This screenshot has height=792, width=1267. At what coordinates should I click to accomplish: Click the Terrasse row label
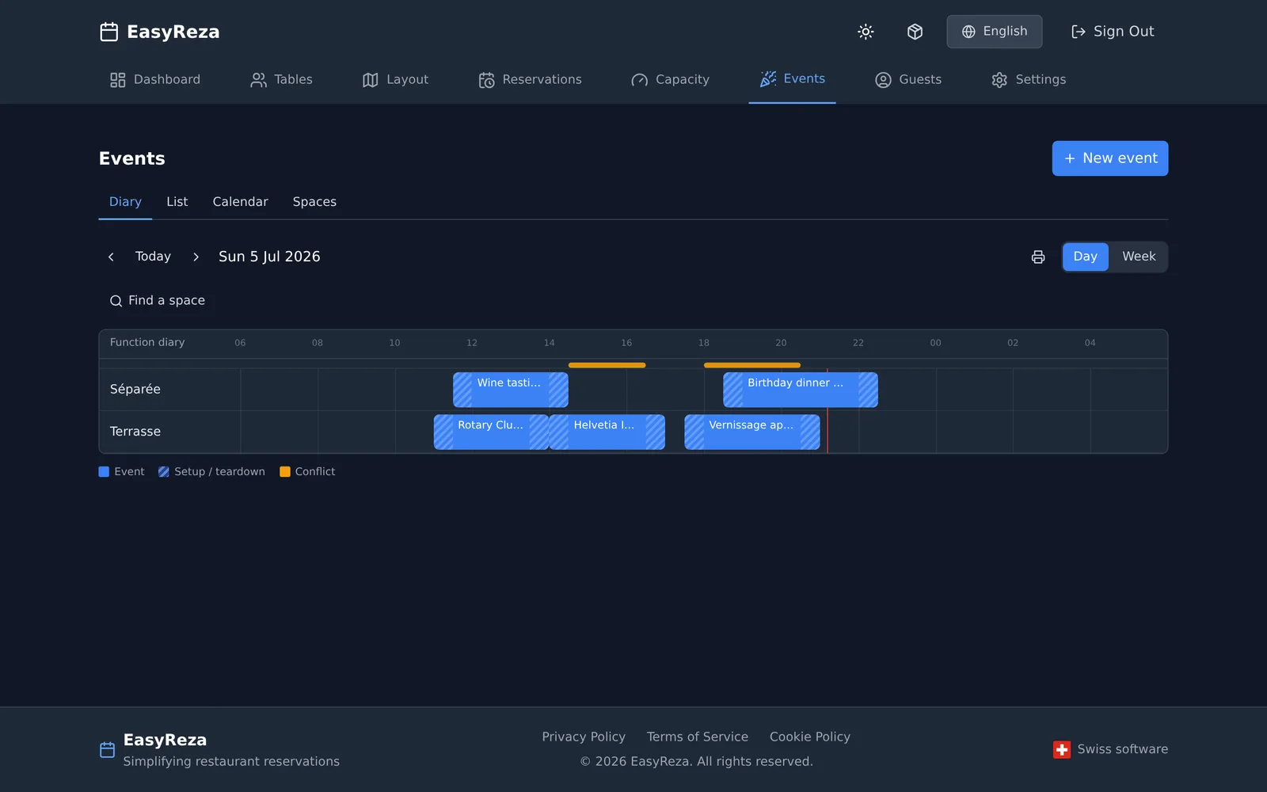[x=135, y=432]
